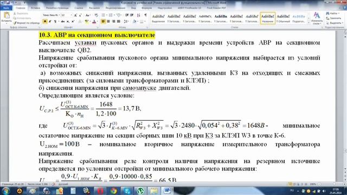347x195 pixels.
Task: Open Skype from the taskbar
Action: [127, 191]
